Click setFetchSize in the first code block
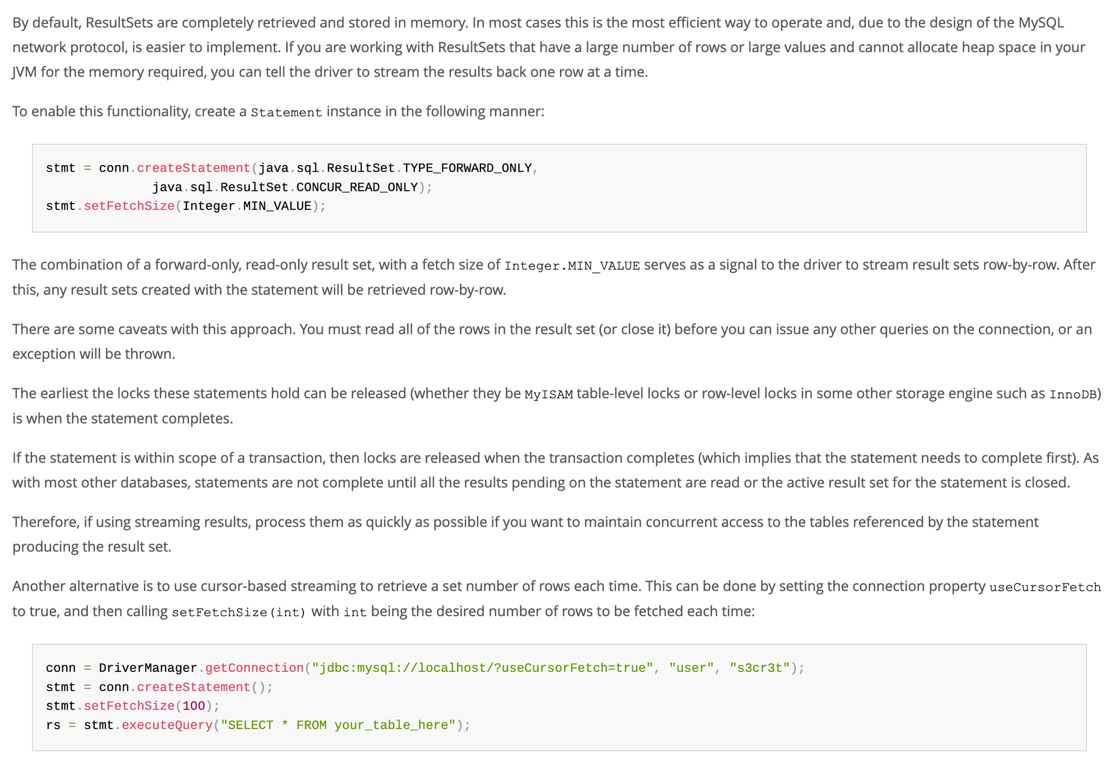1120x761 pixels. point(129,206)
